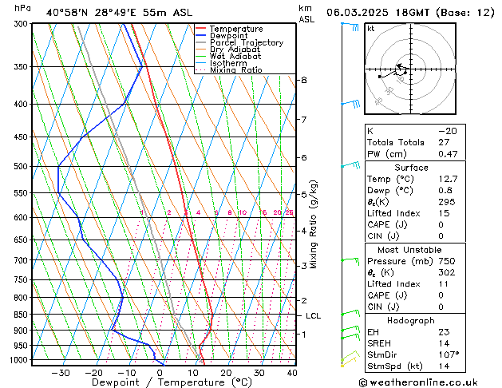This screenshot has height=388, width=502.
Task: Click the wind barb at 400 hPa
Action: pos(351,104)
